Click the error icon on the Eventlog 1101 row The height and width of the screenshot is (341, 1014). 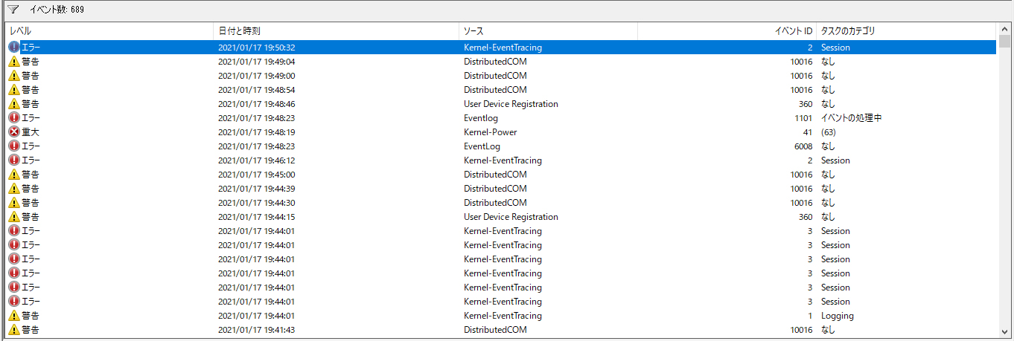pos(14,118)
